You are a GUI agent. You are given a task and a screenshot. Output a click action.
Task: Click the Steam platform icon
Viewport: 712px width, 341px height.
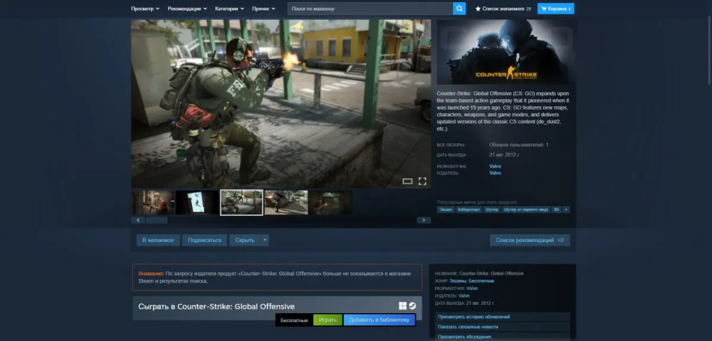tap(412, 306)
